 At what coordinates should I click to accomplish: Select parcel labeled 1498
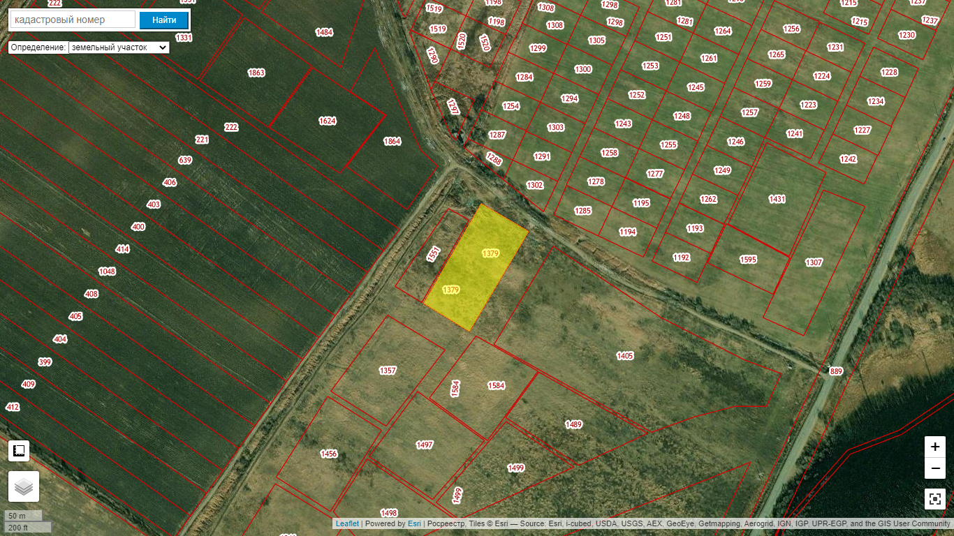point(389,512)
